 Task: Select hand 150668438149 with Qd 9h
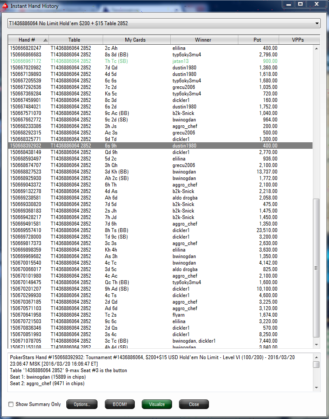pyautogui.click(x=160, y=152)
